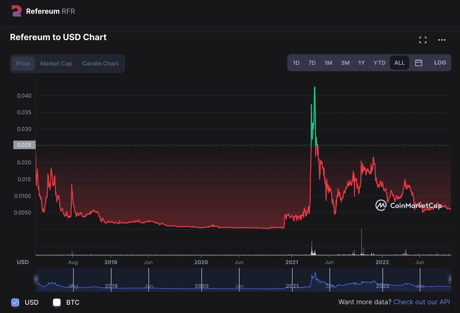460x313 pixels.
Task: Click the 0.035 y-axis label
Action: [x=24, y=112]
